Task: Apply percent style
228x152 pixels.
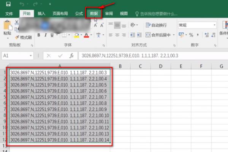Action: point(191,35)
